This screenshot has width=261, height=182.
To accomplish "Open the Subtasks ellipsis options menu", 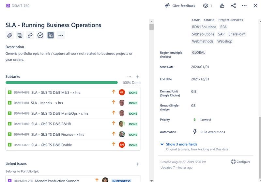I will (x=129, y=77).
